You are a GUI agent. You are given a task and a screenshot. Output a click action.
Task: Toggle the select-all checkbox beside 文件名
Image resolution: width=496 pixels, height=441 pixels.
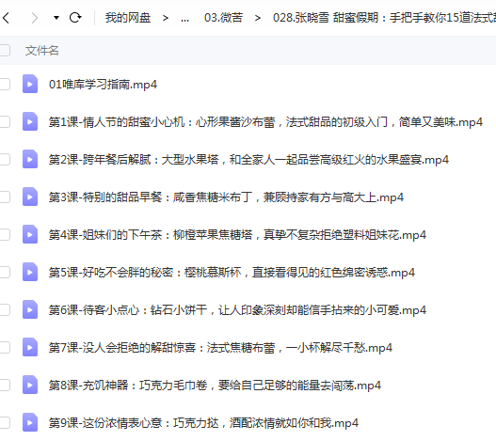[5, 50]
